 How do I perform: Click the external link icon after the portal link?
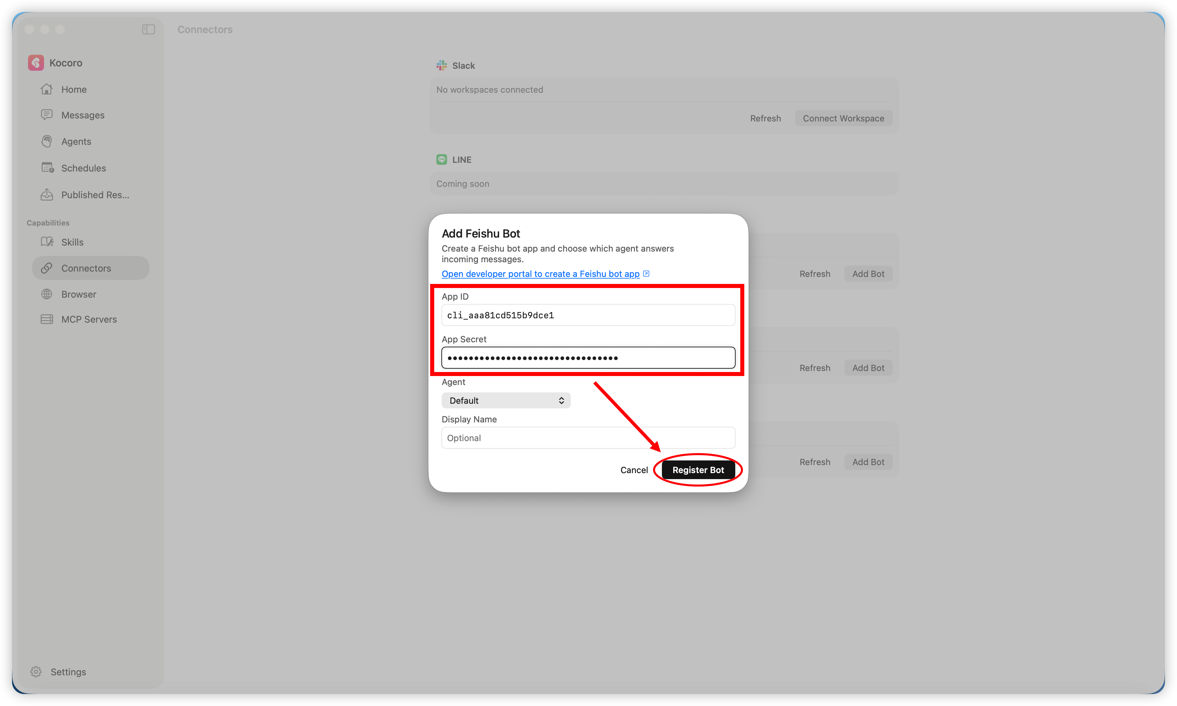pyautogui.click(x=646, y=274)
